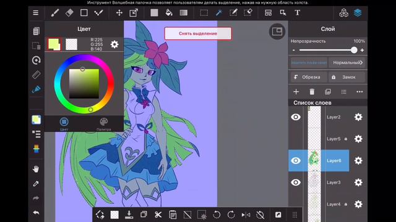This screenshot has width=396, height=222.
Task: Select the Gradient tool
Action: [x=184, y=13]
